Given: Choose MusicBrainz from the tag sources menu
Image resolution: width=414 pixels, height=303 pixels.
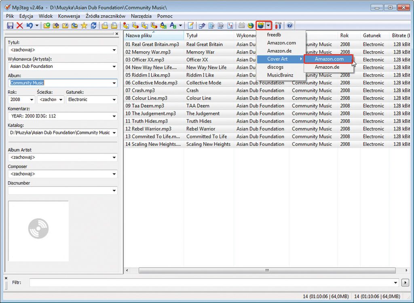Looking at the screenshot, I should 280,75.
